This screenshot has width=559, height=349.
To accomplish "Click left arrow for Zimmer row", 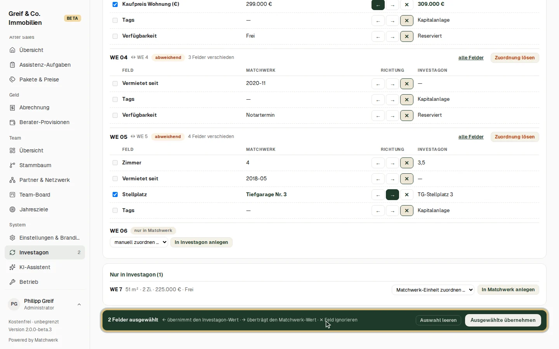I will point(378,163).
